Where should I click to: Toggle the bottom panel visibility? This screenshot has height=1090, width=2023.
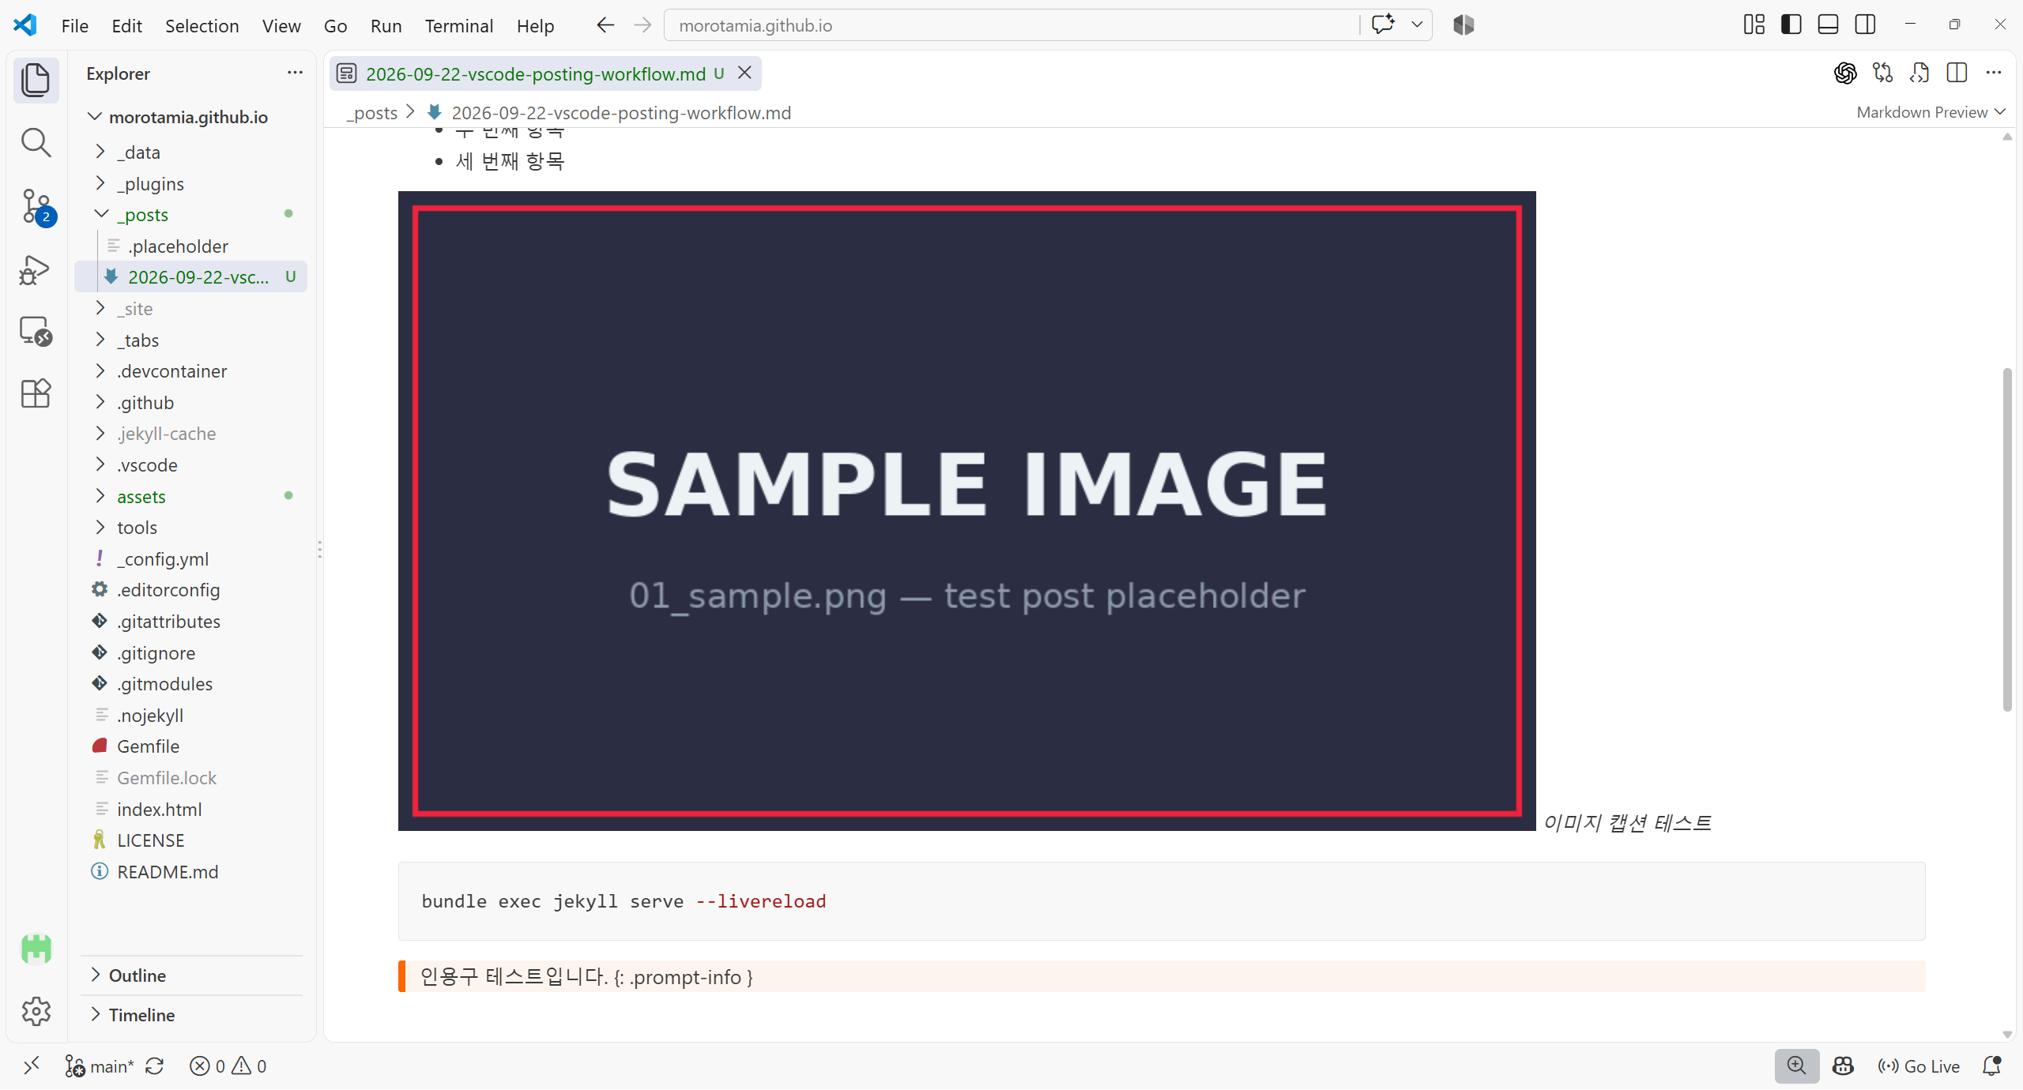1828,25
